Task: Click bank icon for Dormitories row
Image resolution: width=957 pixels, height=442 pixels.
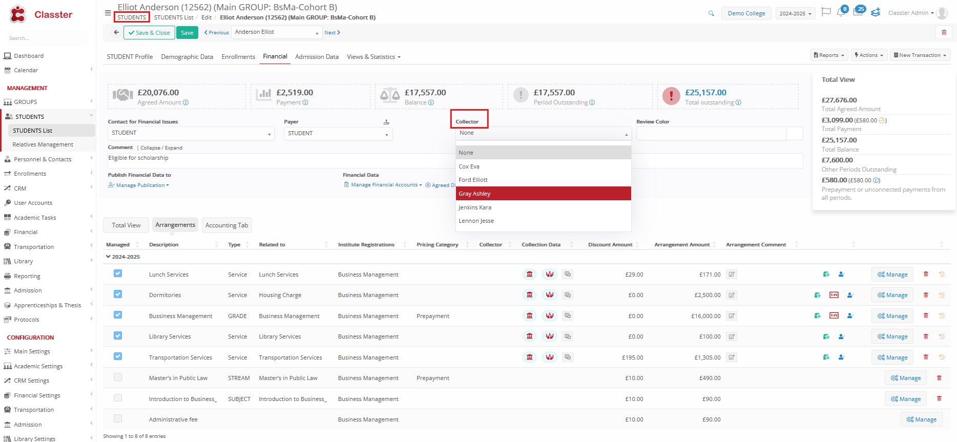Action: [x=530, y=295]
